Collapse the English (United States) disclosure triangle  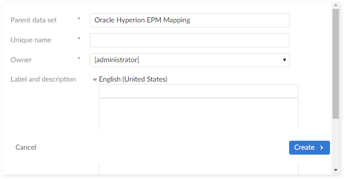pyautogui.click(x=95, y=80)
